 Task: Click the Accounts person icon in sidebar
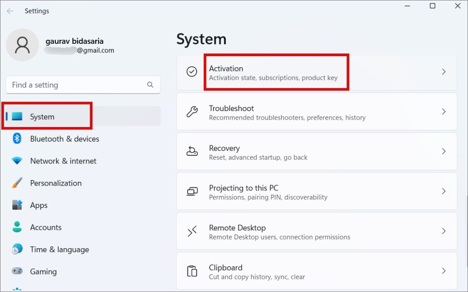coord(17,227)
